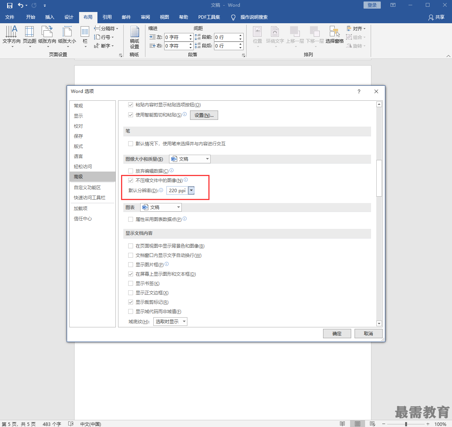Toggle 不压缩文件中的图像 checkbox

tap(131, 180)
